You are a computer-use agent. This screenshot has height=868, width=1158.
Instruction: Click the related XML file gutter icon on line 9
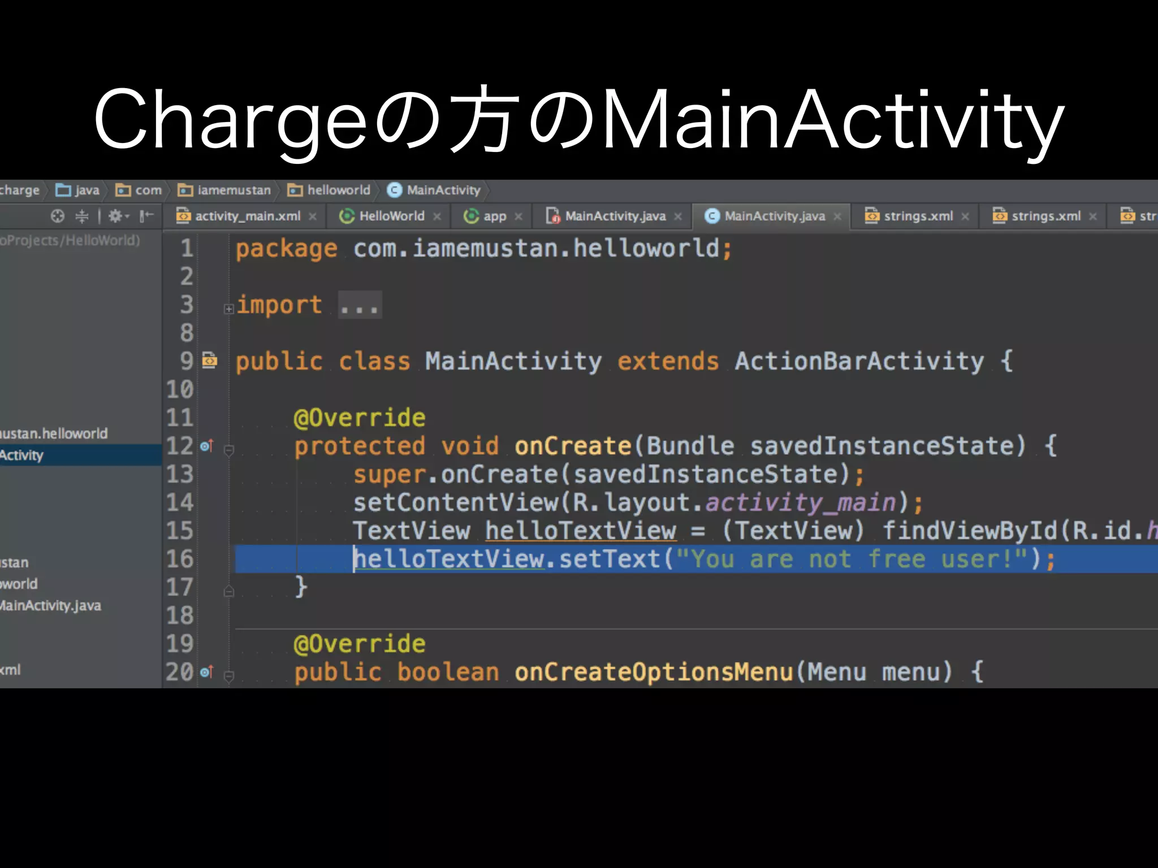210,360
